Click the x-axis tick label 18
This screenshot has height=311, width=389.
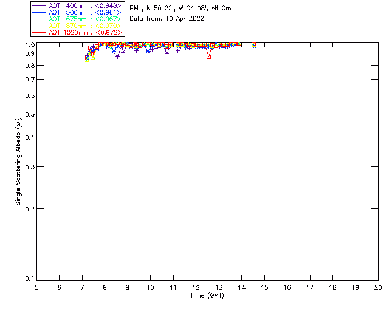click(x=333, y=287)
